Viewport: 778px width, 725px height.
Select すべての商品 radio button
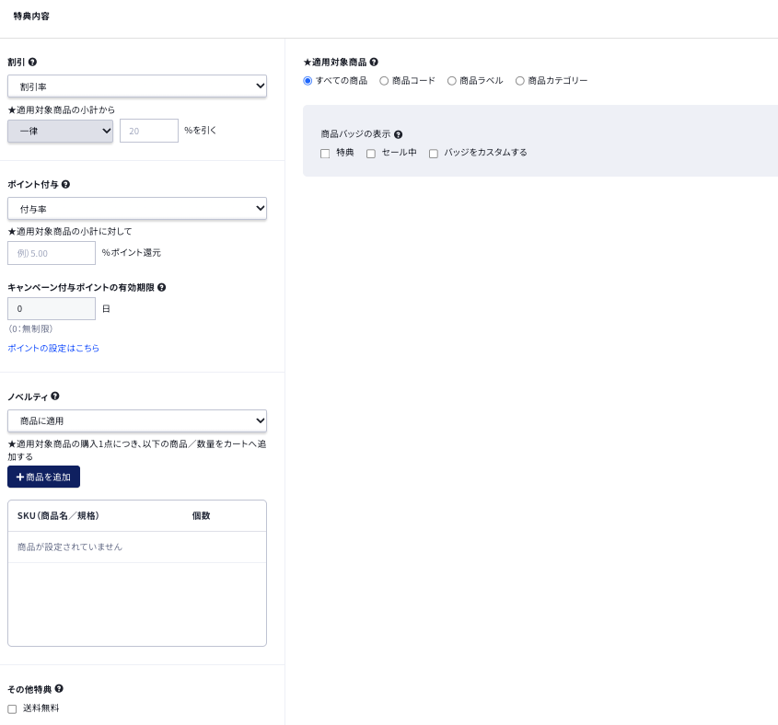point(308,81)
